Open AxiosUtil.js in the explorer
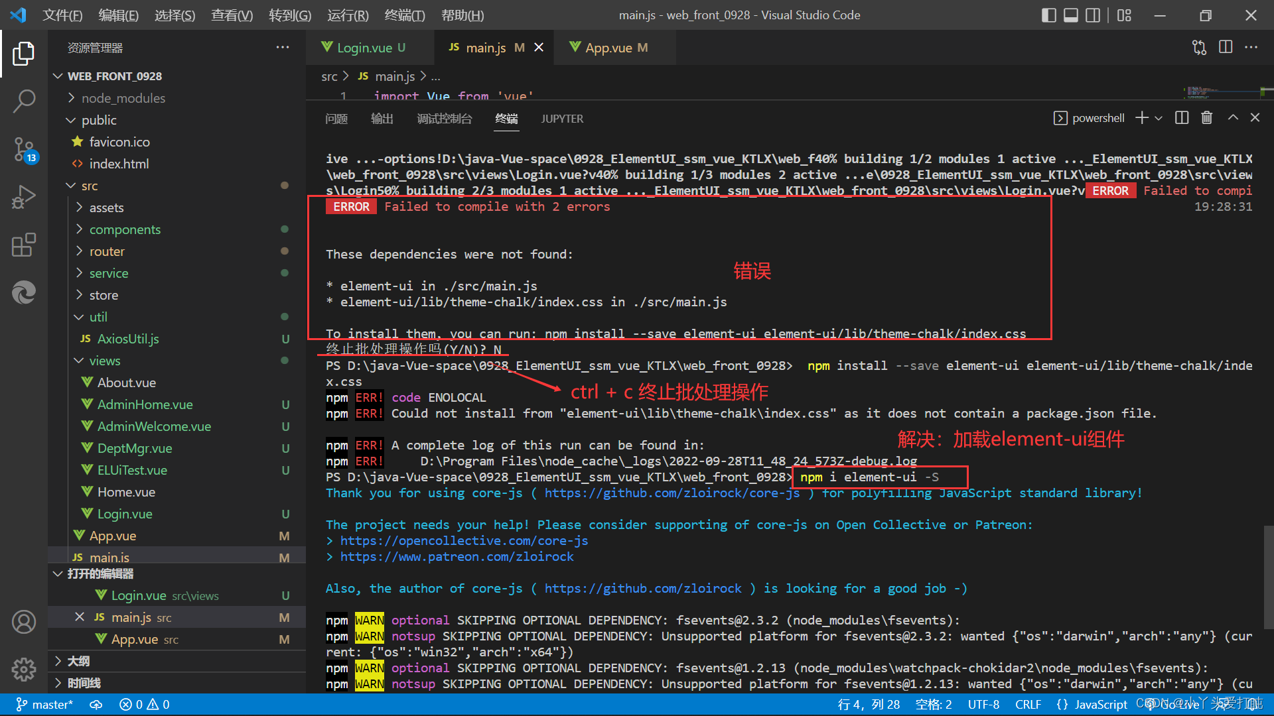 coord(177,339)
